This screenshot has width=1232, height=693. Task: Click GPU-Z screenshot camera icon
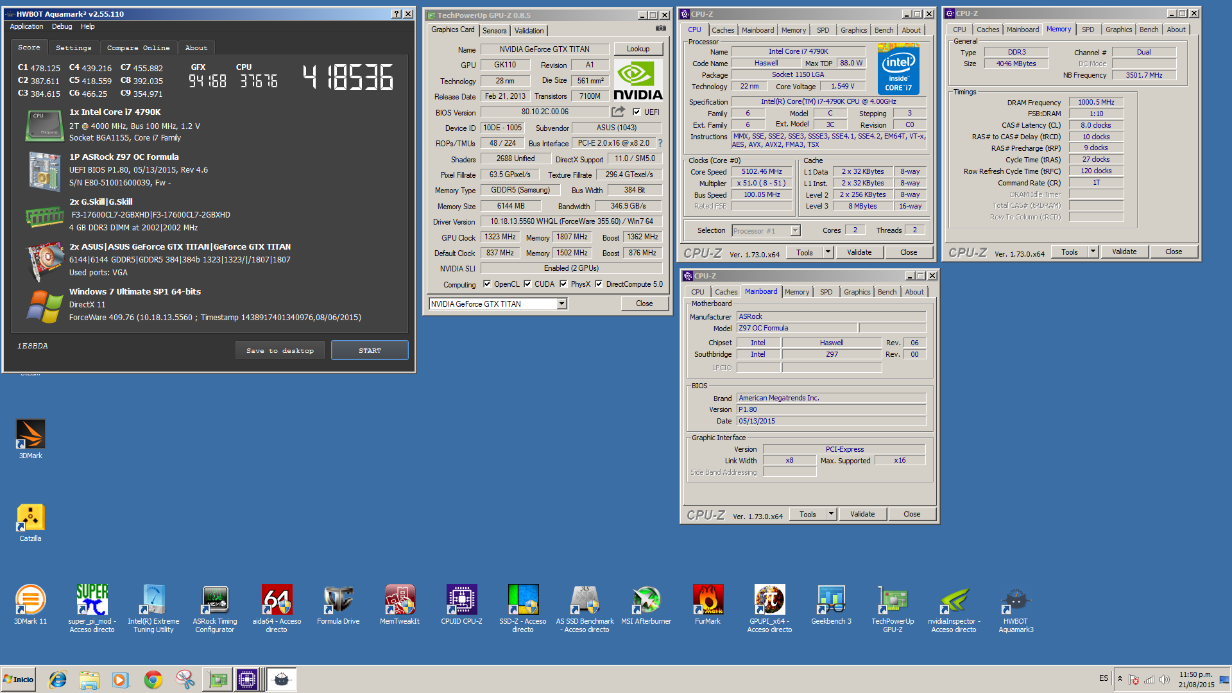point(660,28)
